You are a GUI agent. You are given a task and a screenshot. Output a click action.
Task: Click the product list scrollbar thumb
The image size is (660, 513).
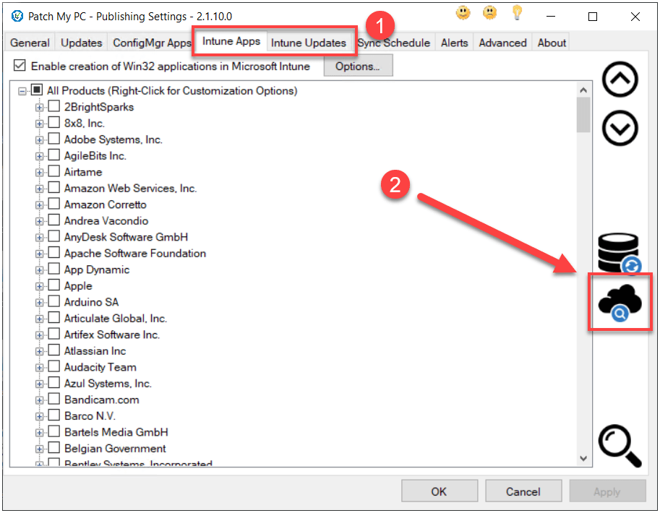click(x=583, y=115)
